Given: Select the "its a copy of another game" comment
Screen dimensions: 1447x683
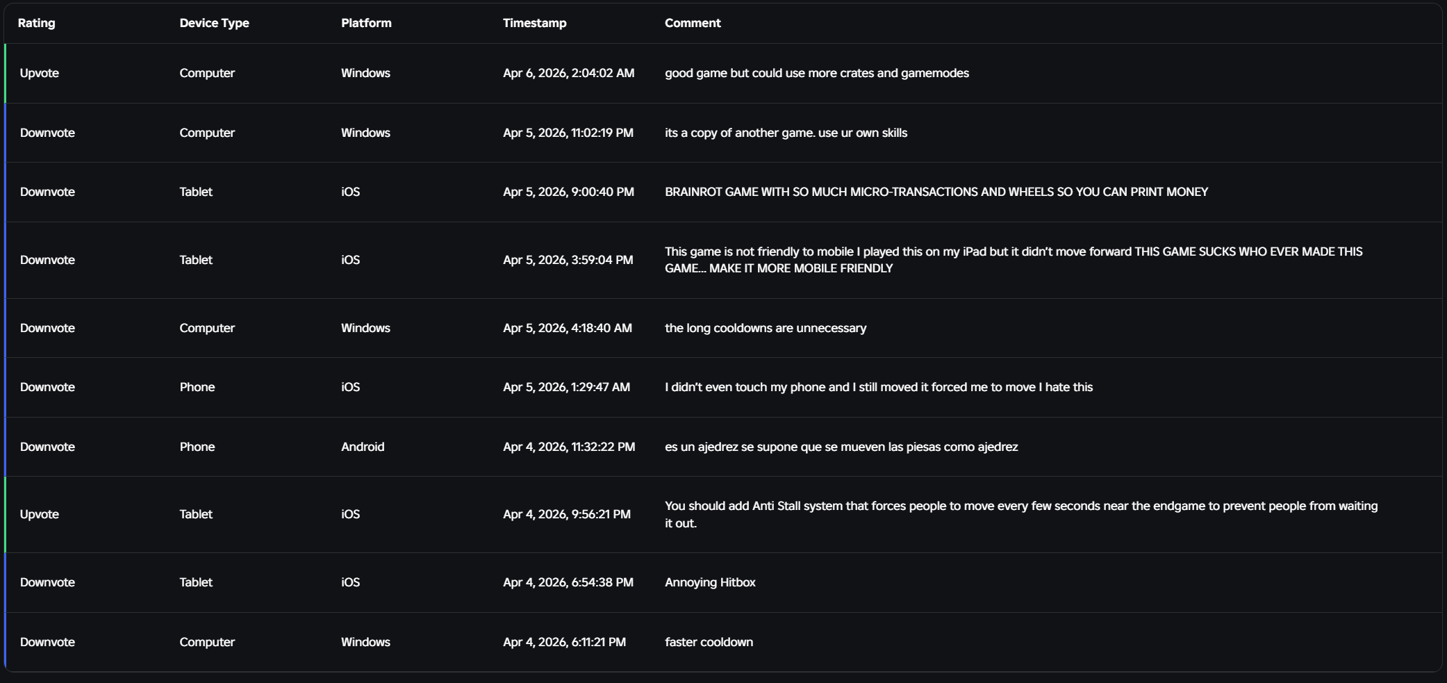Looking at the screenshot, I should [786, 133].
